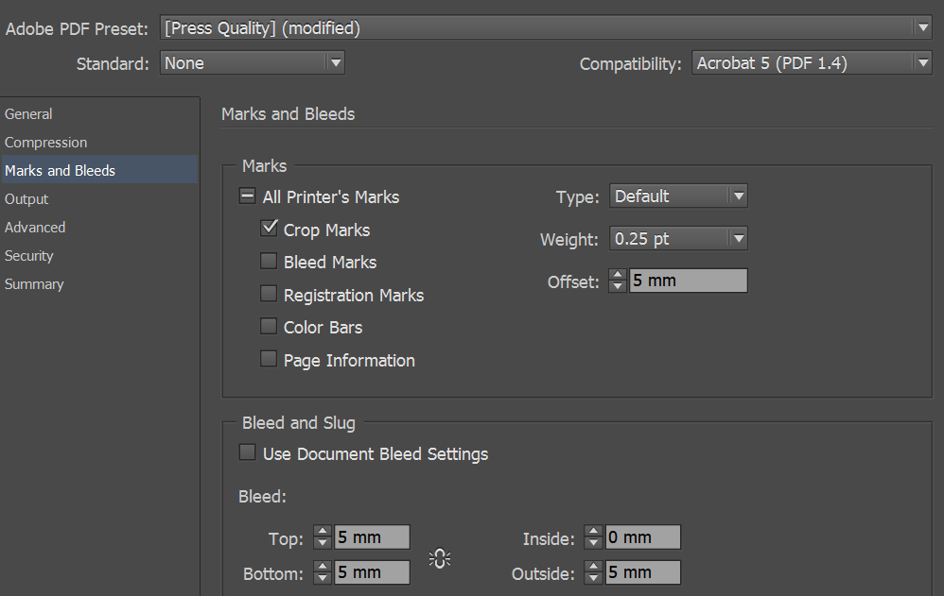Click the Top bleed stepper arrows

click(323, 537)
